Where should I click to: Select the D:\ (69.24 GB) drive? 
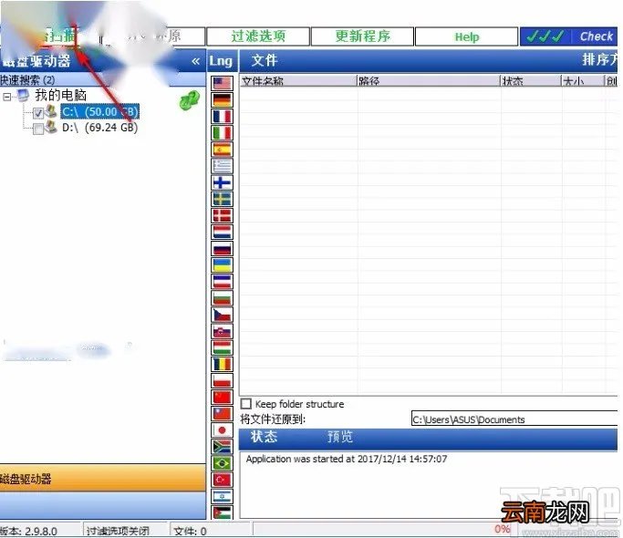pyautogui.click(x=99, y=128)
